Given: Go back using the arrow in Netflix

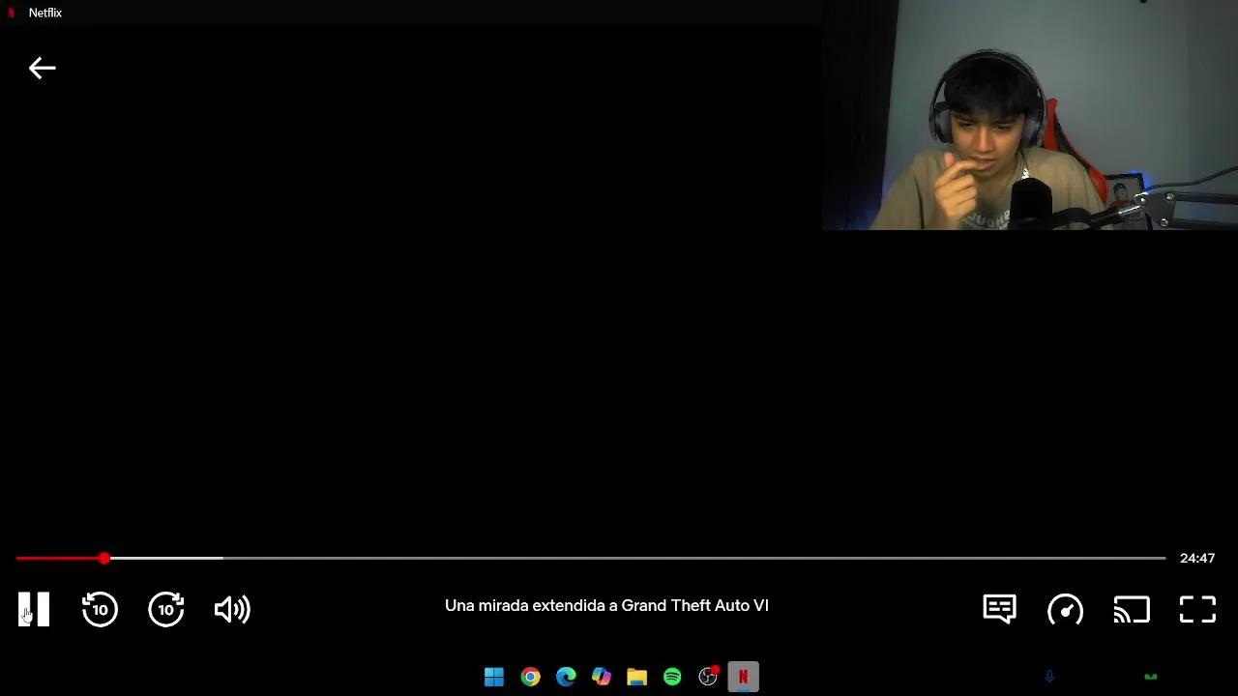Looking at the screenshot, I should click(43, 68).
